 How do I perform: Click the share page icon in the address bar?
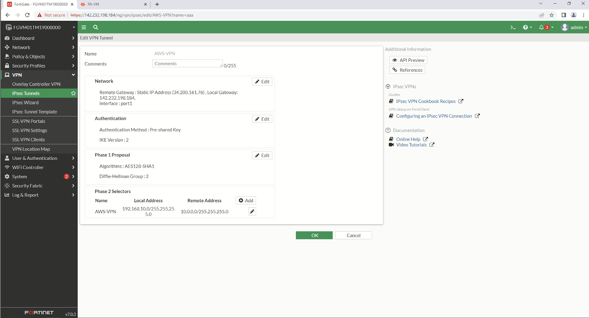tap(542, 15)
